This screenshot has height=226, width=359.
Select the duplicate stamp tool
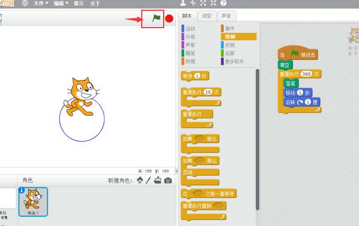[x=183, y=3]
